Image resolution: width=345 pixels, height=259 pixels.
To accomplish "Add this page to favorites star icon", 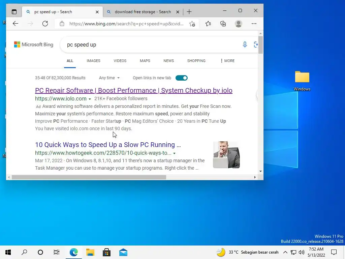I will (192, 24).
